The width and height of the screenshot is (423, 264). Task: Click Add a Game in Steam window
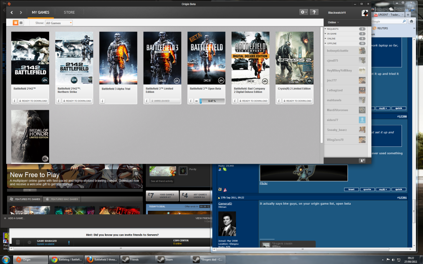coord(14,218)
